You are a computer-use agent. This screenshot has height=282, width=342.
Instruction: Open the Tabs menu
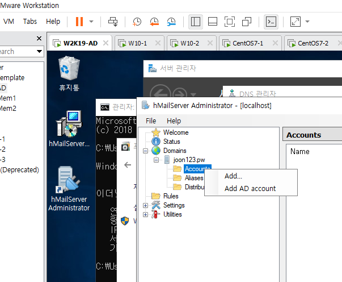pos(30,22)
